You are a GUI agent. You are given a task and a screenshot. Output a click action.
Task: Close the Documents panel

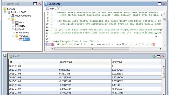point(164,4)
